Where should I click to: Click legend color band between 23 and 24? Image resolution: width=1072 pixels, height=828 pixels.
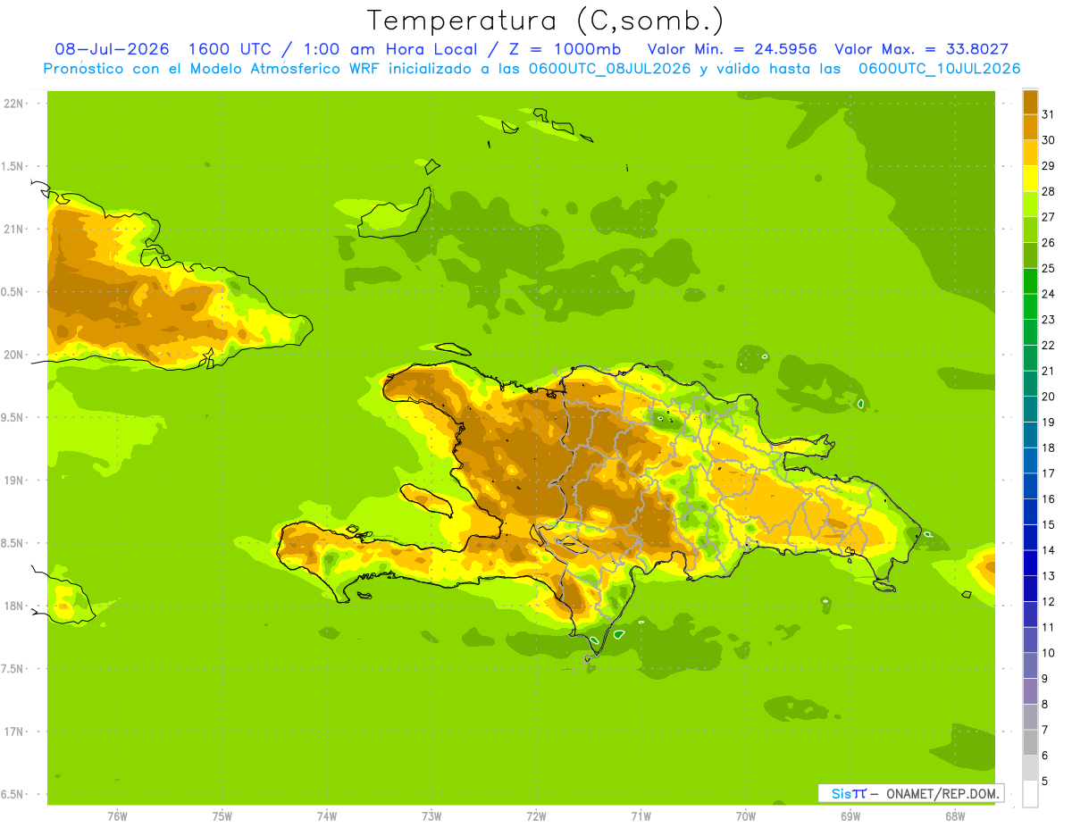(1030, 306)
